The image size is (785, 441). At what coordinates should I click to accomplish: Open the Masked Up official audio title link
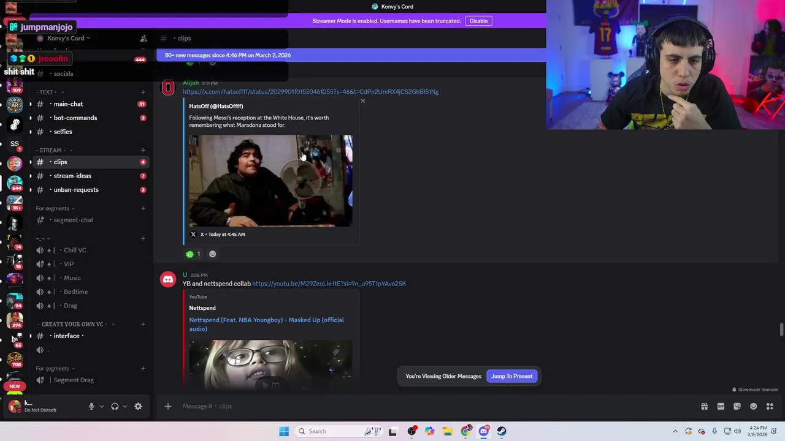[x=266, y=324]
